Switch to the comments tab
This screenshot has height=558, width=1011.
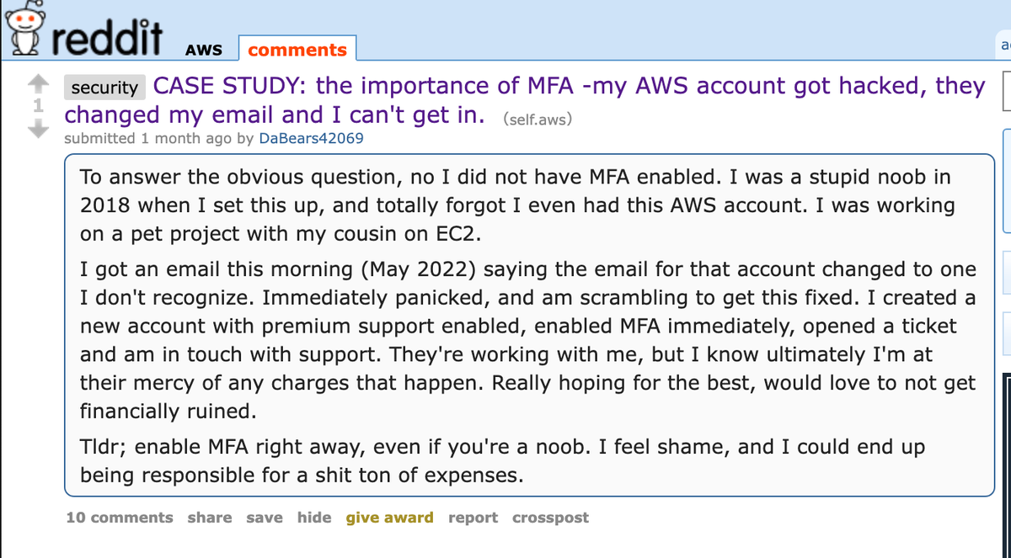[x=297, y=48]
